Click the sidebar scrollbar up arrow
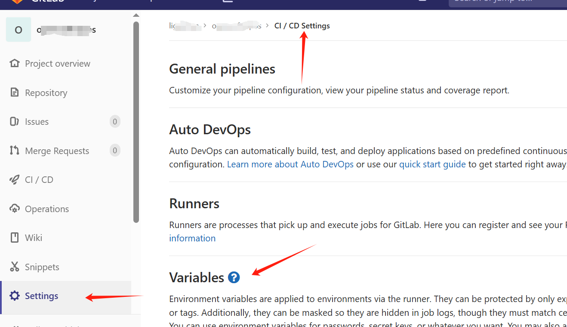 pyautogui.click(x=136, y=15)
